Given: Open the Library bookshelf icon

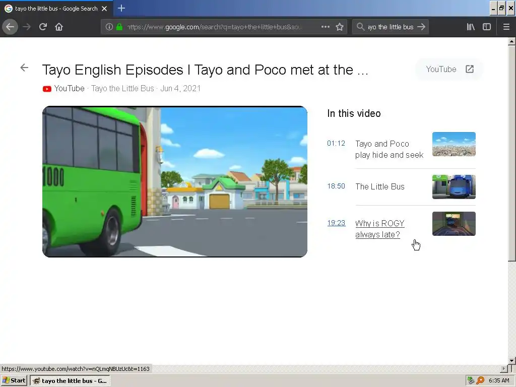Looking at the screenshot, I should (x=471, y=27).
